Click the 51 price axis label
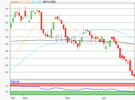The image size is (135, 100). point(6,30)
